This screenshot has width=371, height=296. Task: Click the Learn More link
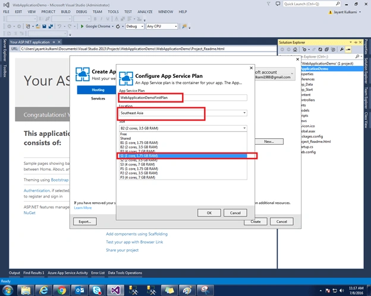click(x=83, y=208)
